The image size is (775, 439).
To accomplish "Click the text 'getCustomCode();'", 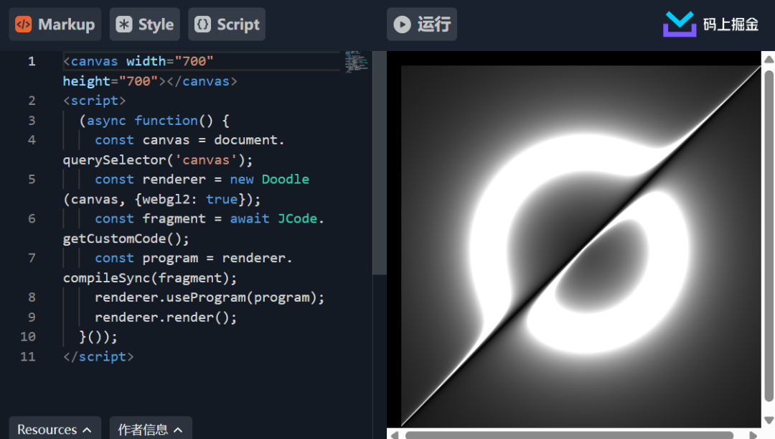I will tap(126, 239).
